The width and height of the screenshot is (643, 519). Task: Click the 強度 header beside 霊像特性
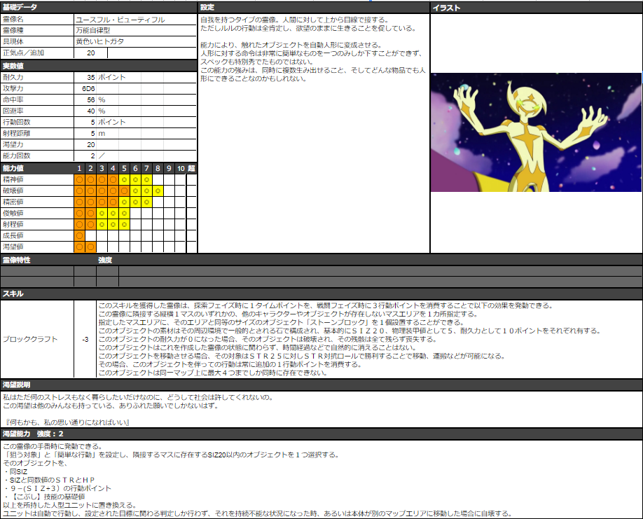[x=105, y=260]
